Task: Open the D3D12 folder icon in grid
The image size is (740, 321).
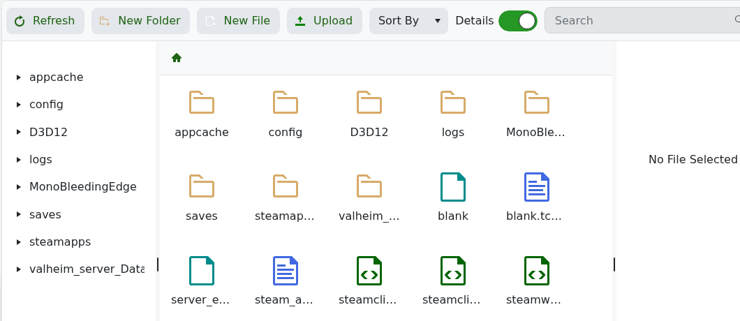Action: click(x=369, y=103)
